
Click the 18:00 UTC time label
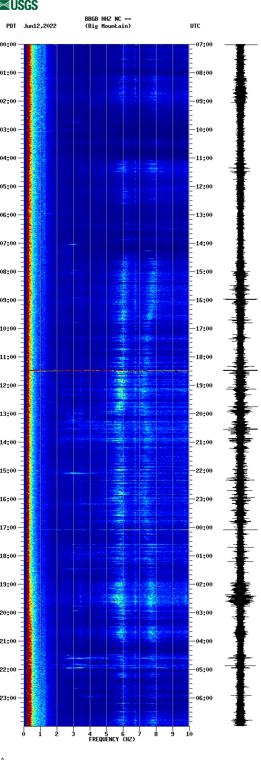[204, 357]
